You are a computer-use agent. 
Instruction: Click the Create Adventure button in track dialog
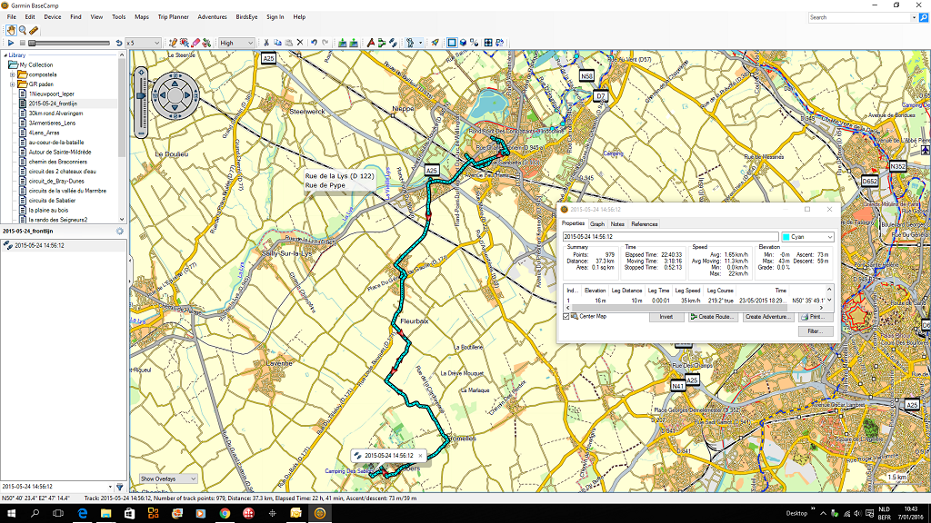tap(767, 317)
